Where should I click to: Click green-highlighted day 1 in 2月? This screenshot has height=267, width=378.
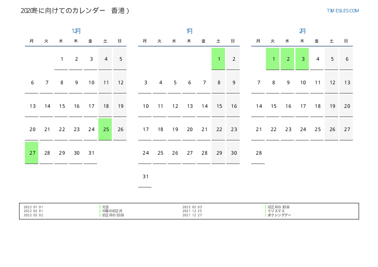[273, 59]
